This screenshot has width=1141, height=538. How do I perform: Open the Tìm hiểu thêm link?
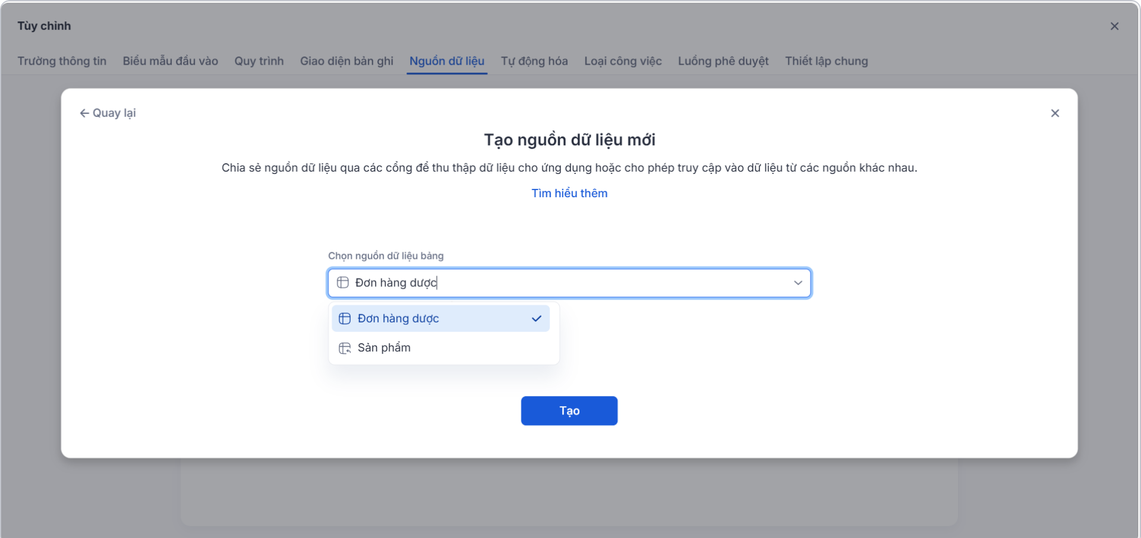[569, 194]
